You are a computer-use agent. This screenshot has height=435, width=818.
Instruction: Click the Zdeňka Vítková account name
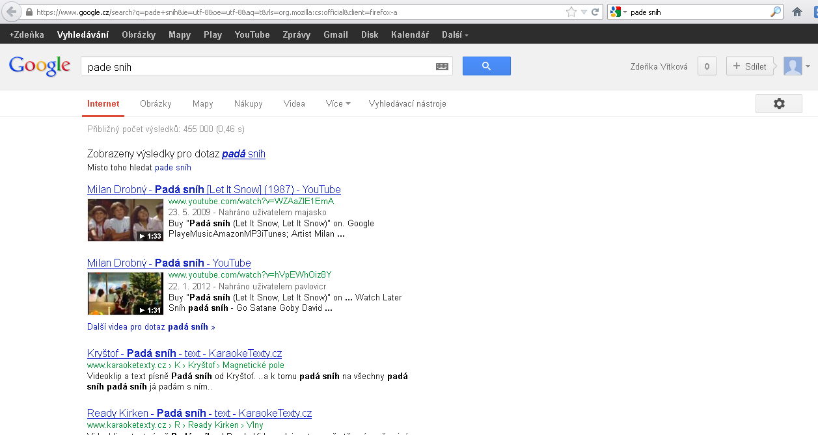click(x=659, y=66)
